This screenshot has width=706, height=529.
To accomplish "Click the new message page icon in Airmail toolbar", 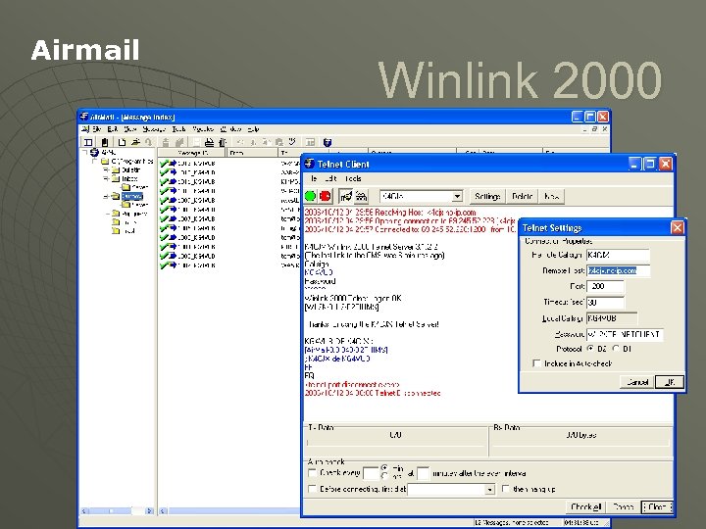I will click(x=122, y=142).
